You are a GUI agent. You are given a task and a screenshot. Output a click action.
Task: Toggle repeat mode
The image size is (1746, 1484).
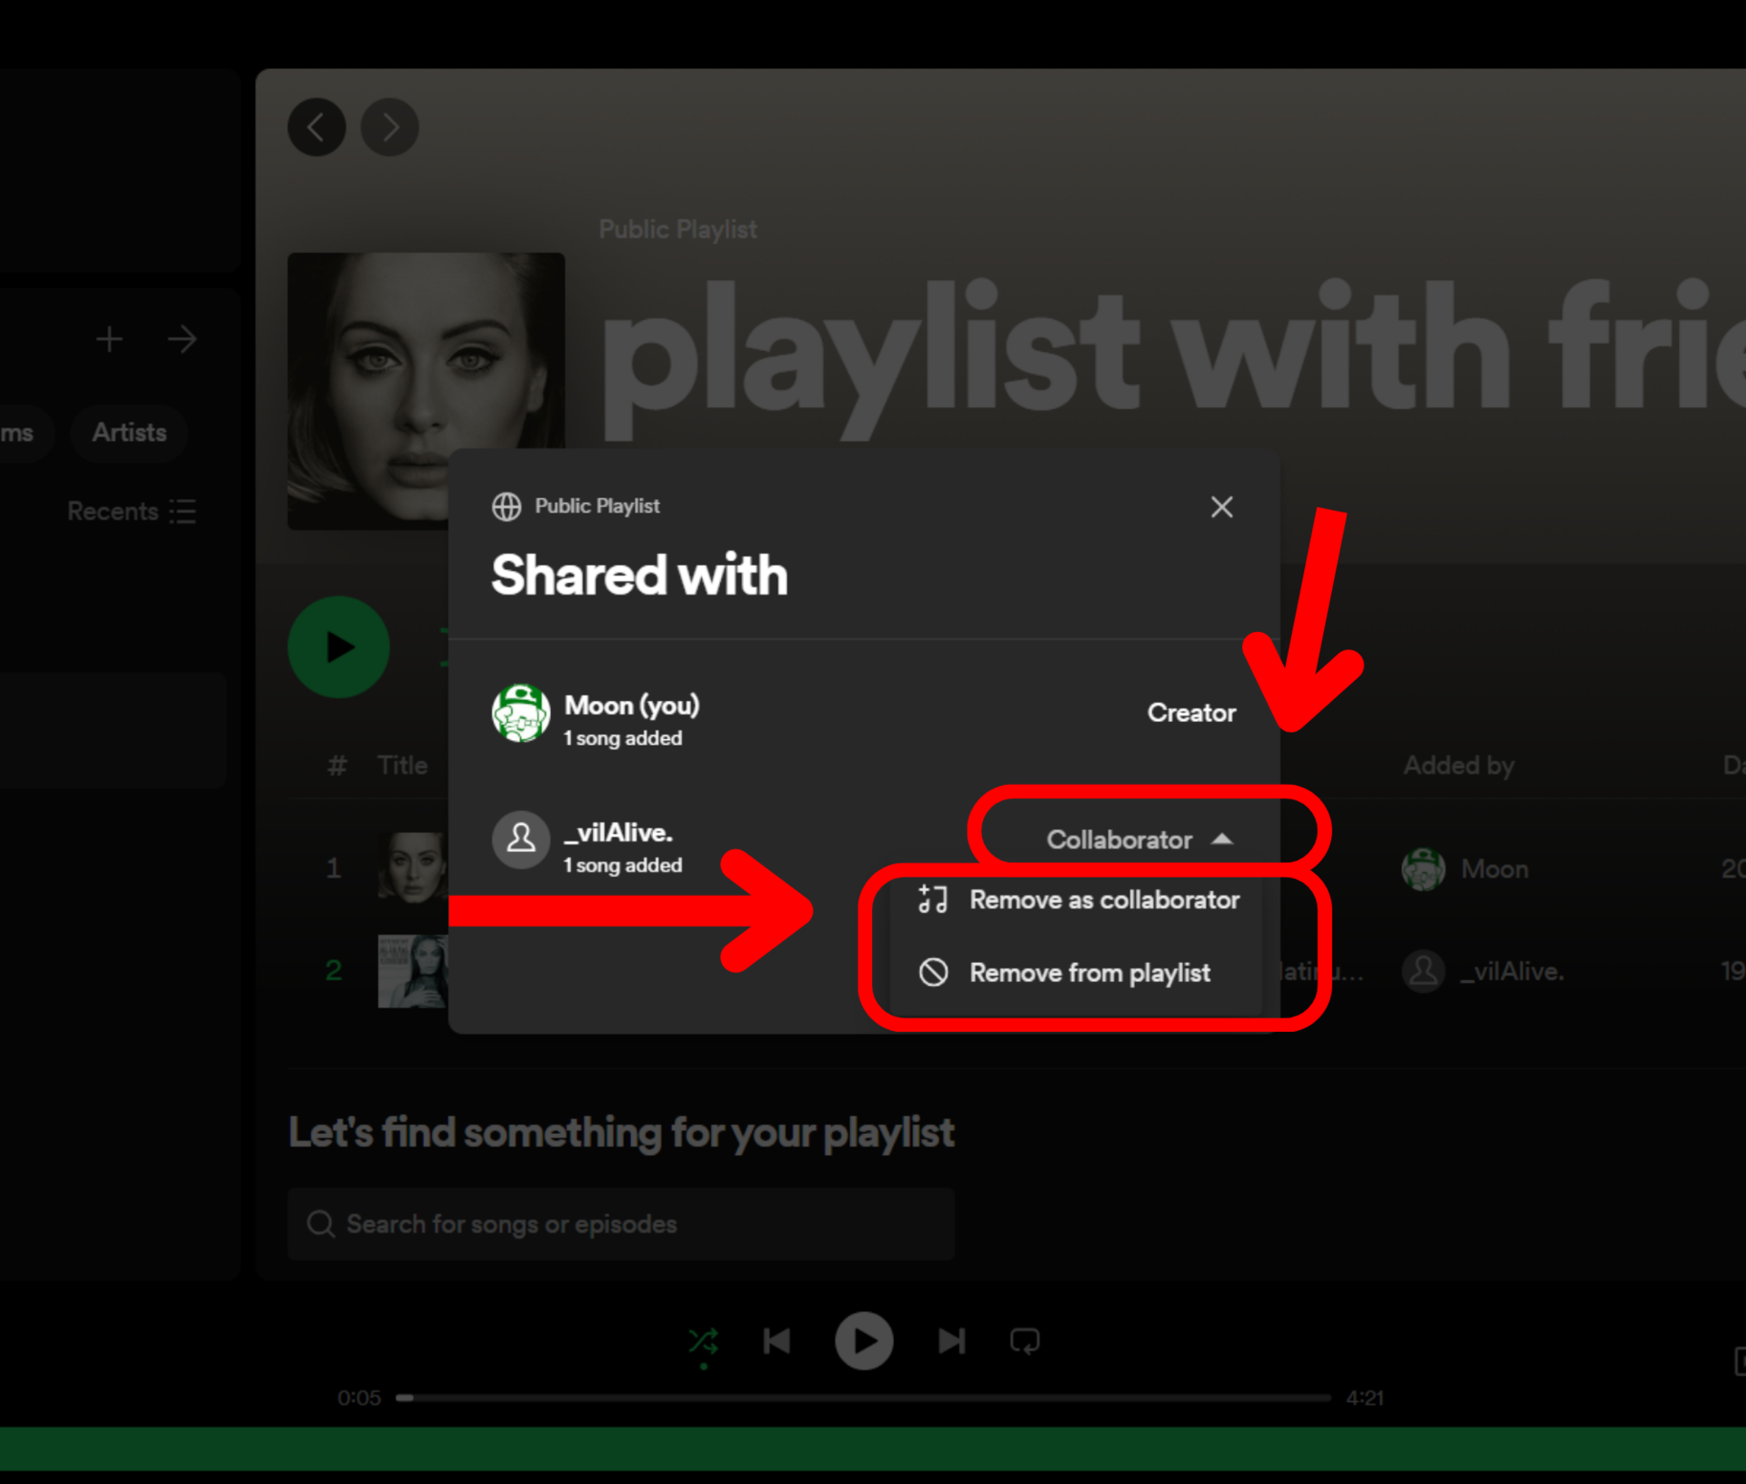pos(1025,1341)
